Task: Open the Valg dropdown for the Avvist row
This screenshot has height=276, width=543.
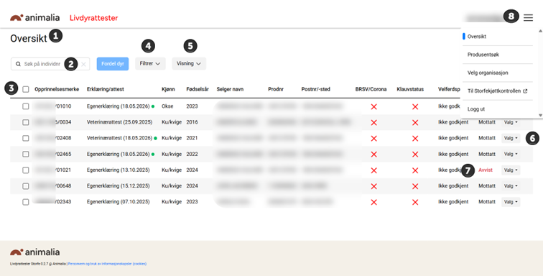Action: [x=511, y=170]
